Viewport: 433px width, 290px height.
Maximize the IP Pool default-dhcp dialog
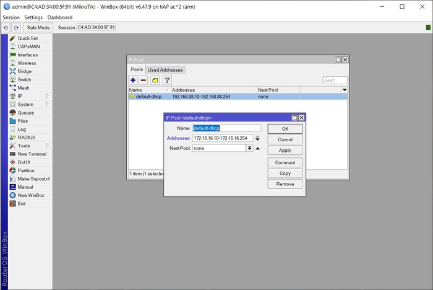click(294, 118)
